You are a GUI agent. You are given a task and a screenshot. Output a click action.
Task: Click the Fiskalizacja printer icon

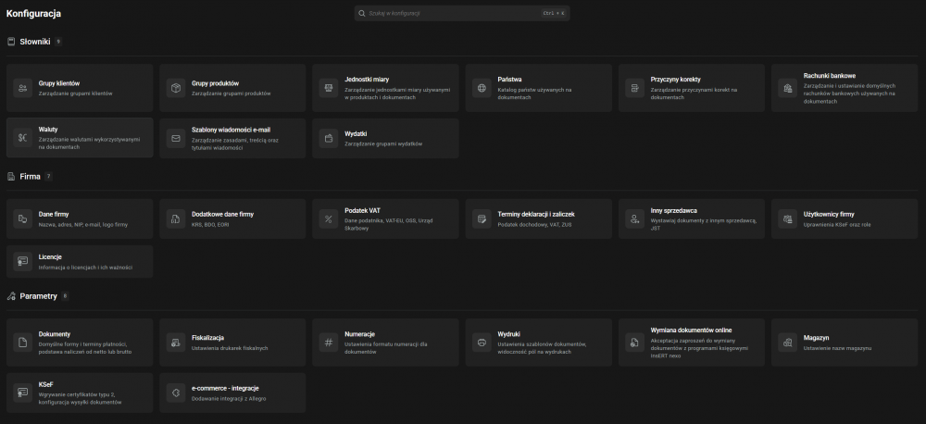175,343
